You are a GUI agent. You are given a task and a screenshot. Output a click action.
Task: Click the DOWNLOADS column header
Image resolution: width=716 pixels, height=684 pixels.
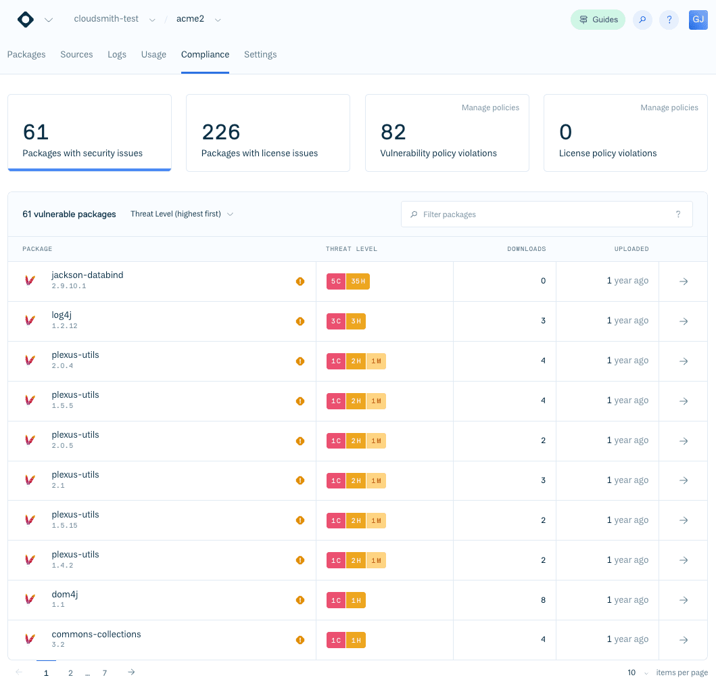click(x=527, y=249)
